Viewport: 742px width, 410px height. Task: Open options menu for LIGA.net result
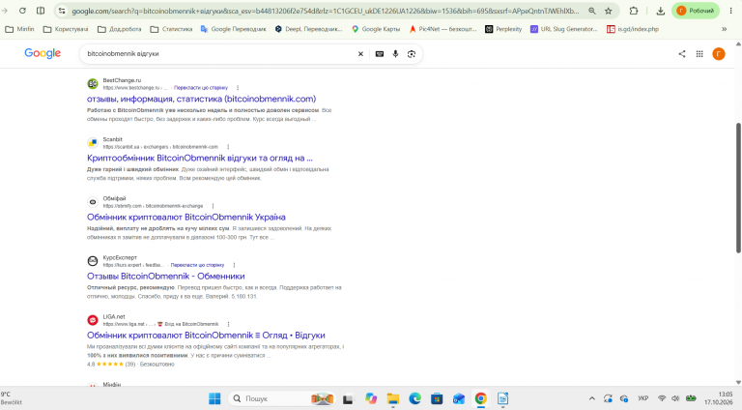pyautogui.click(x=229, y=324)
